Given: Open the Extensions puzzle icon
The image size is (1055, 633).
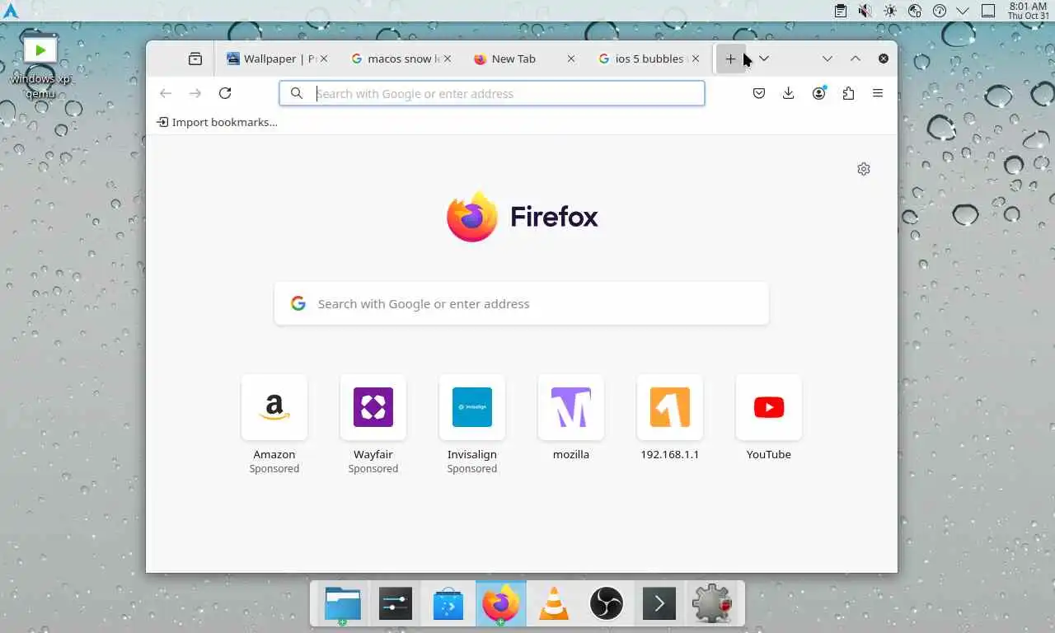Looking at the screenshot, I should [848, 93].
